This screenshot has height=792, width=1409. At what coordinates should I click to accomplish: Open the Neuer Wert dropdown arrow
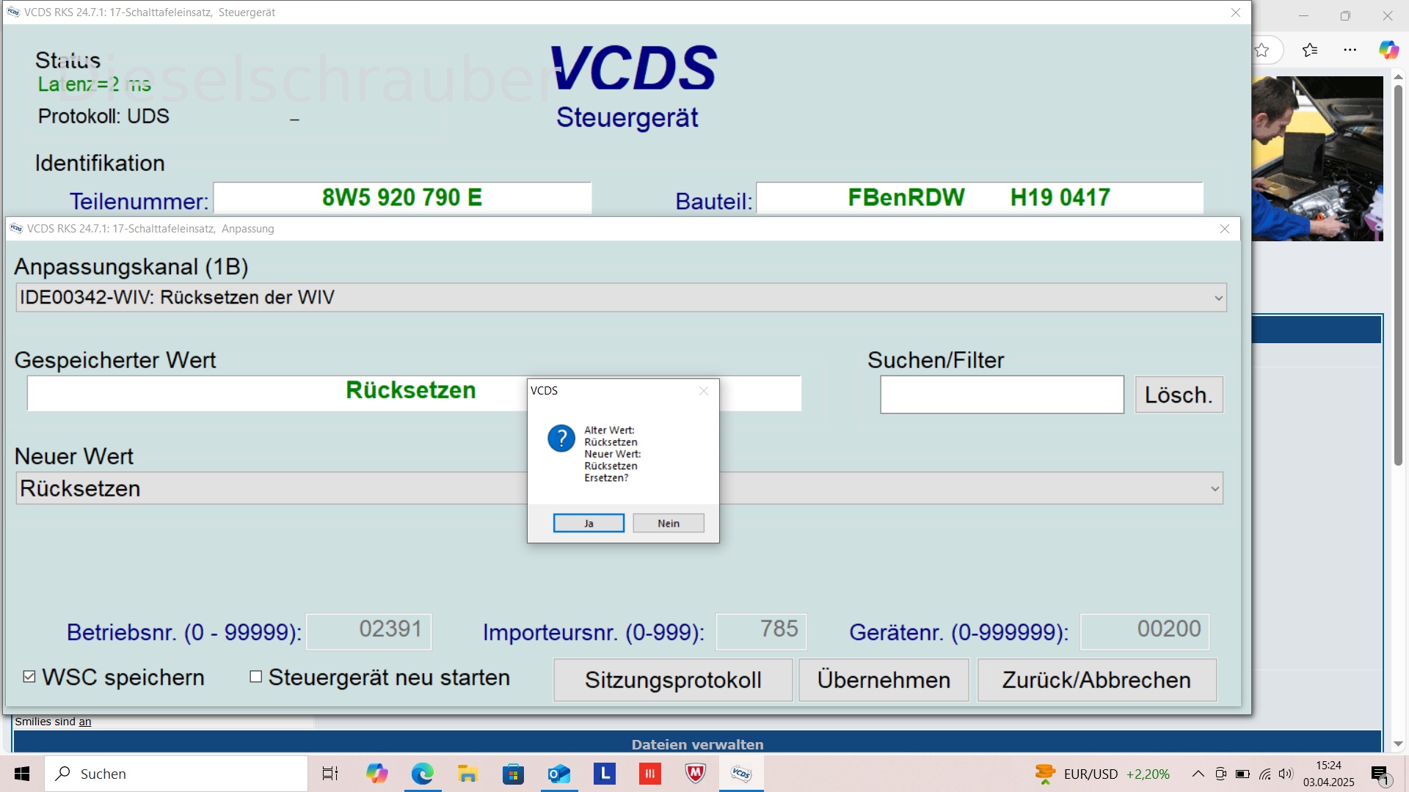(1215, 489)
